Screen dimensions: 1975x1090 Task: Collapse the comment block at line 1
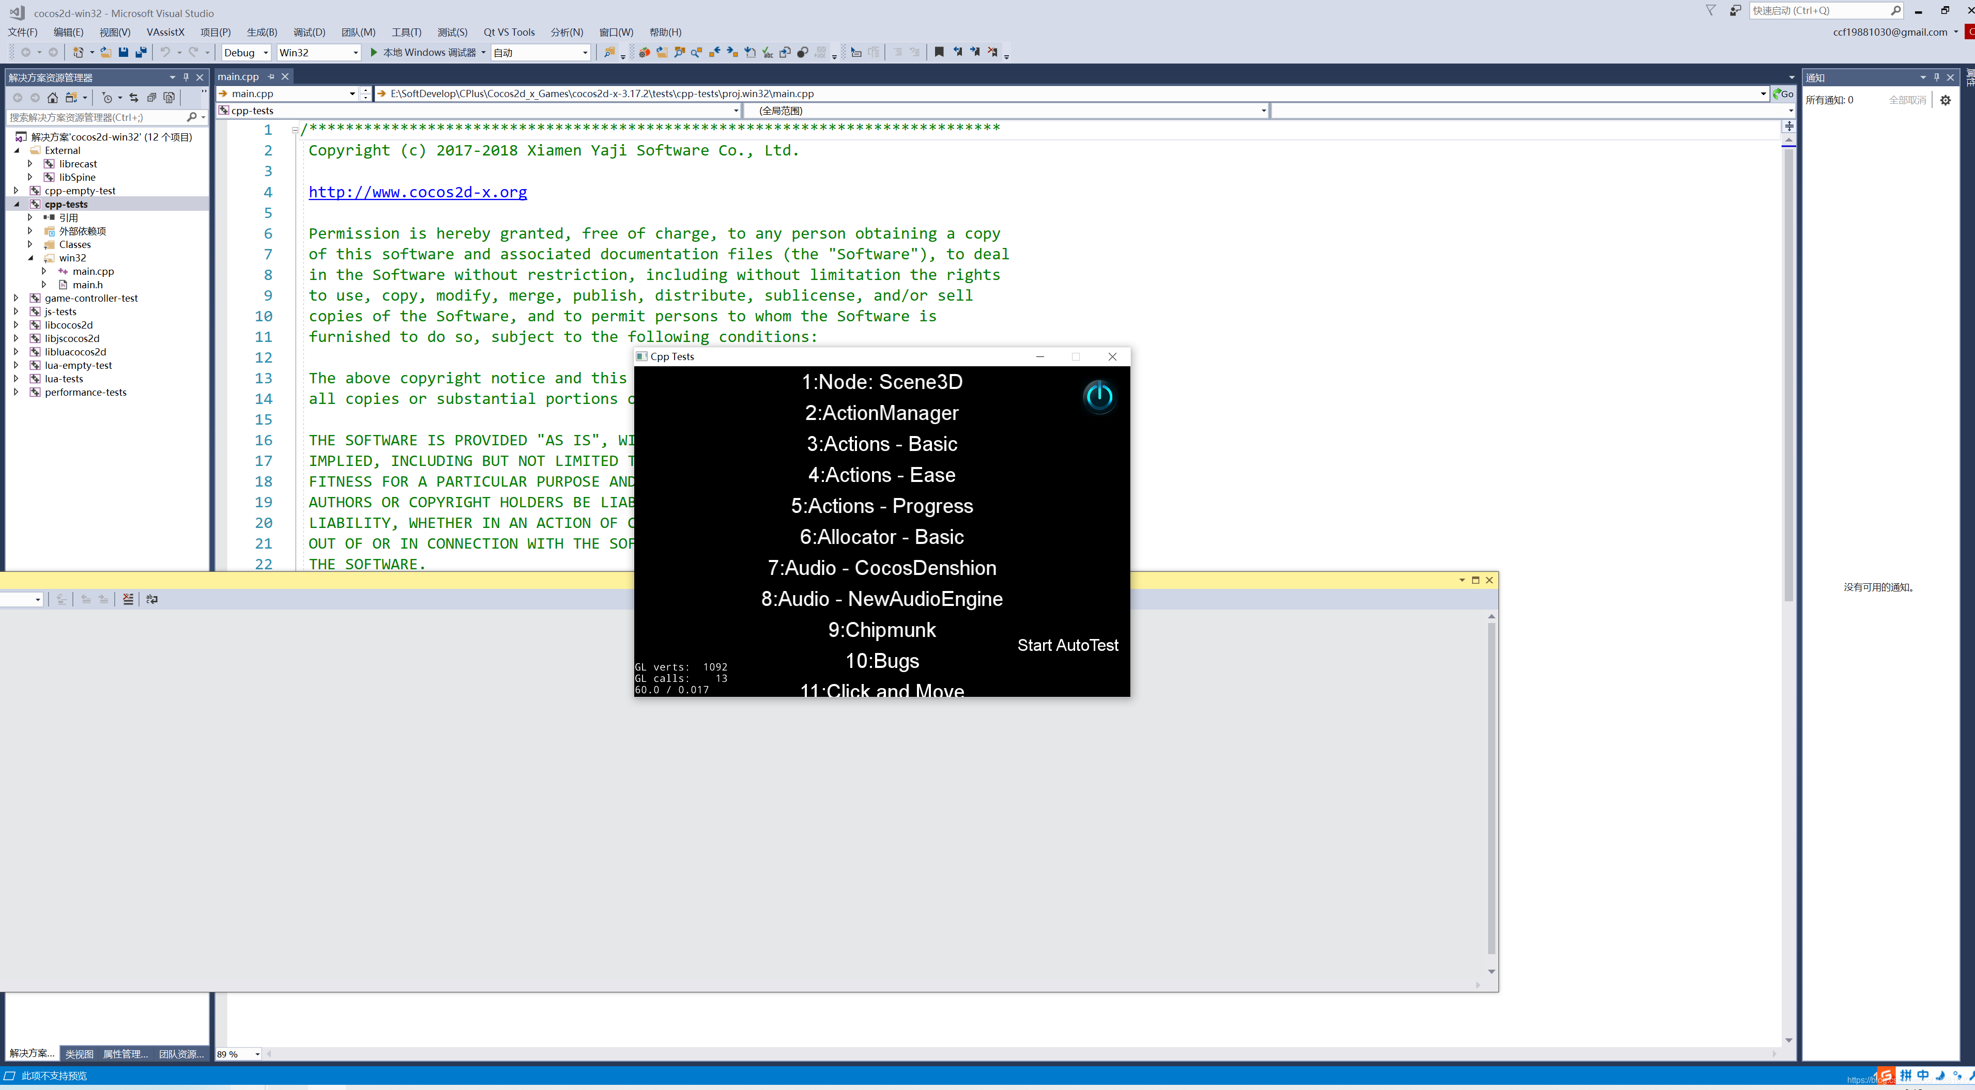pyautogui.click(x=295, y=130)
